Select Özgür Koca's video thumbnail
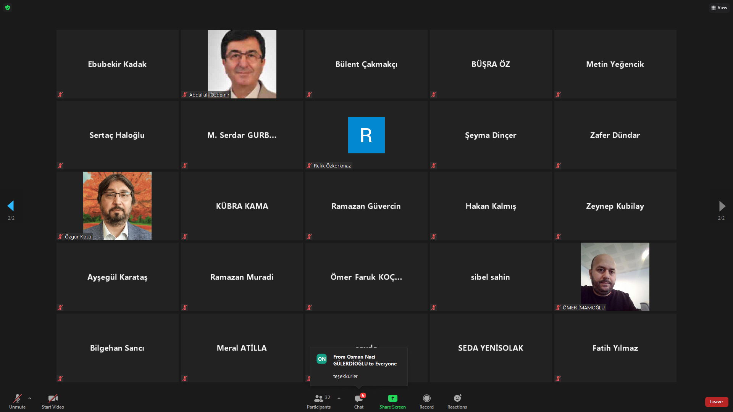 pyautogui.click(x=117, y=206)
